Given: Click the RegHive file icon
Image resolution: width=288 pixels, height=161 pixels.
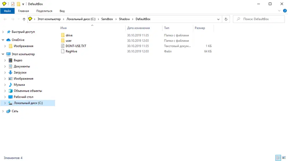Looking at the screenshot, I should tap(62, 51).
